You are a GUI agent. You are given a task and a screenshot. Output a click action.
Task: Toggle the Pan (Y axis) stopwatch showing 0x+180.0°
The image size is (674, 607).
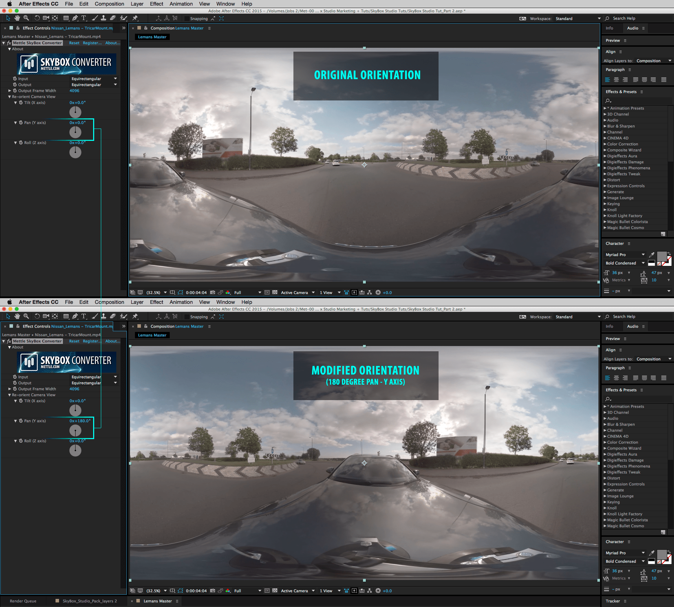(x=21, y=421)
